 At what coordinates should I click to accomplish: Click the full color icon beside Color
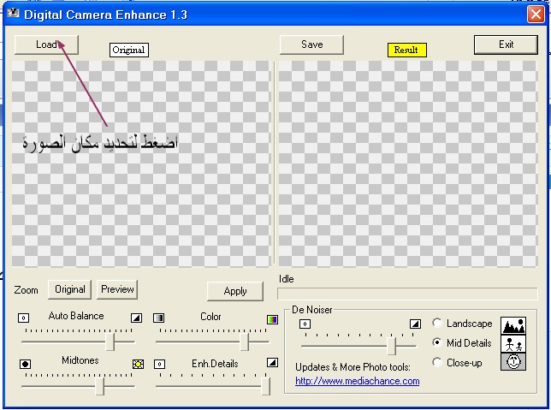click(272, 318)
